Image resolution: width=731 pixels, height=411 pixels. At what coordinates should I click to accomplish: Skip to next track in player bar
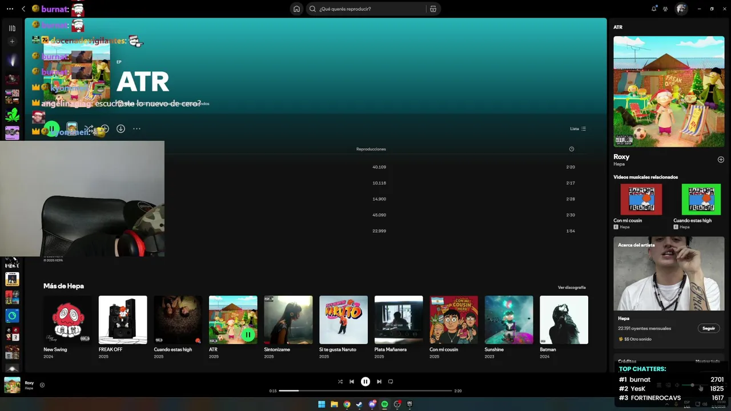(x=379, y=381)
